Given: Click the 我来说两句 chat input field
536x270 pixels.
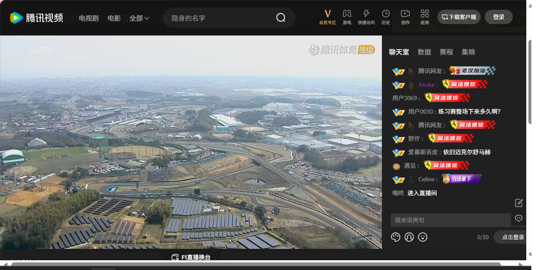Looking at the screenshot, I should pyautogui.click(x=450, y=220).
